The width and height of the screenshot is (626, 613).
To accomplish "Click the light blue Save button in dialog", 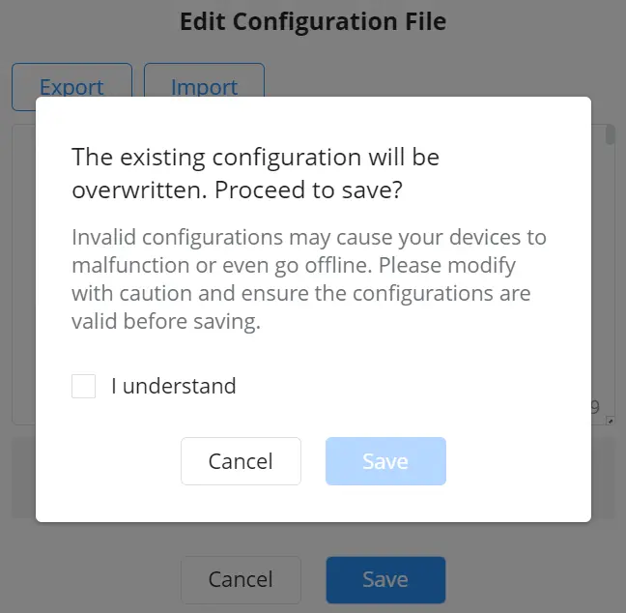I will tap(385, 461).
